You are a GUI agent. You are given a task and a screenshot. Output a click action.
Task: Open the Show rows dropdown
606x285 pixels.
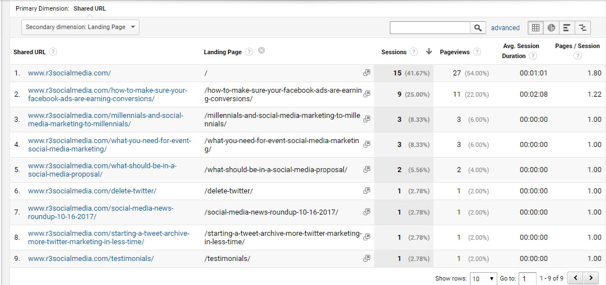click(x=483, y=278)
